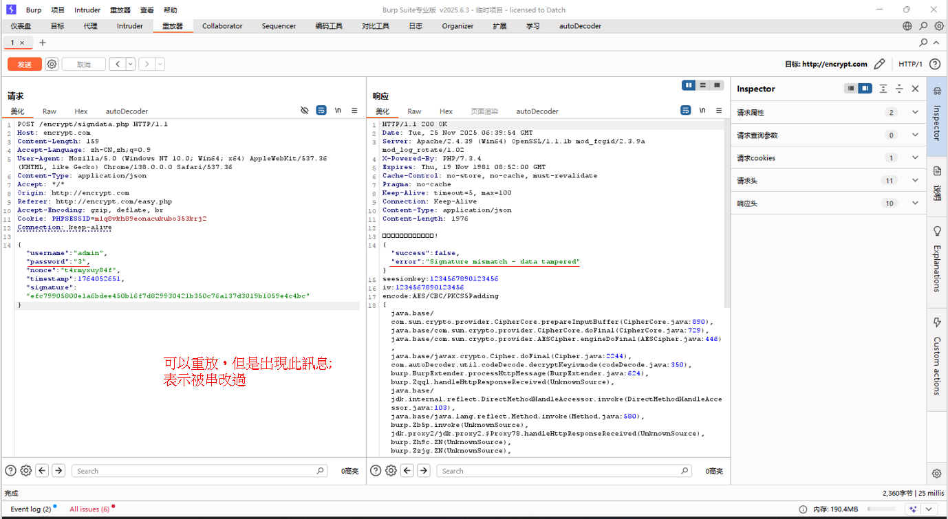Expand status bar chevron at bottom right

(x=929, y=509)
